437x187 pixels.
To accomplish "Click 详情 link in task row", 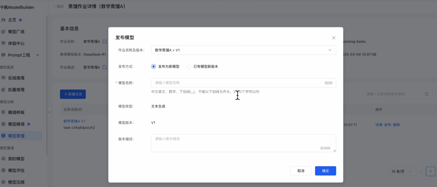I will click(x=379, y=125).
